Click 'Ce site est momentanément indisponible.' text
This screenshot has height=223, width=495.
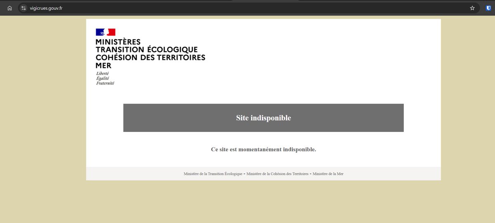coord(264,149)
